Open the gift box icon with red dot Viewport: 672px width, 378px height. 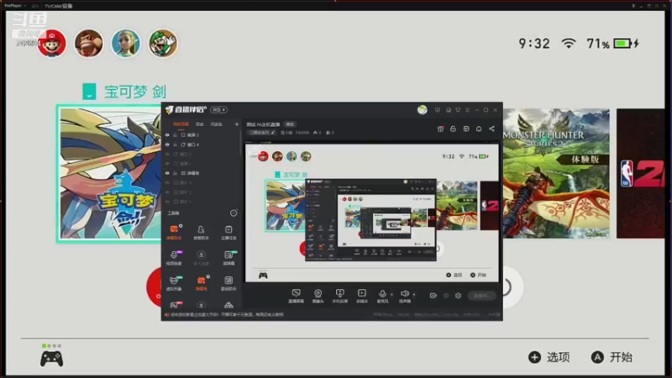[440, 129]
